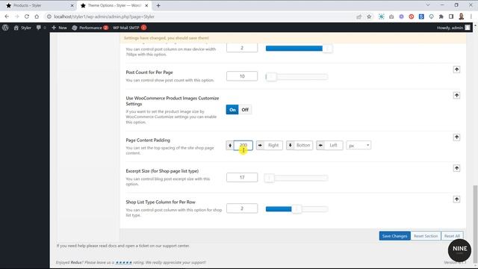Open the comments bubble in admin bar
Screen dimensions: 478x269
point(41,28)
